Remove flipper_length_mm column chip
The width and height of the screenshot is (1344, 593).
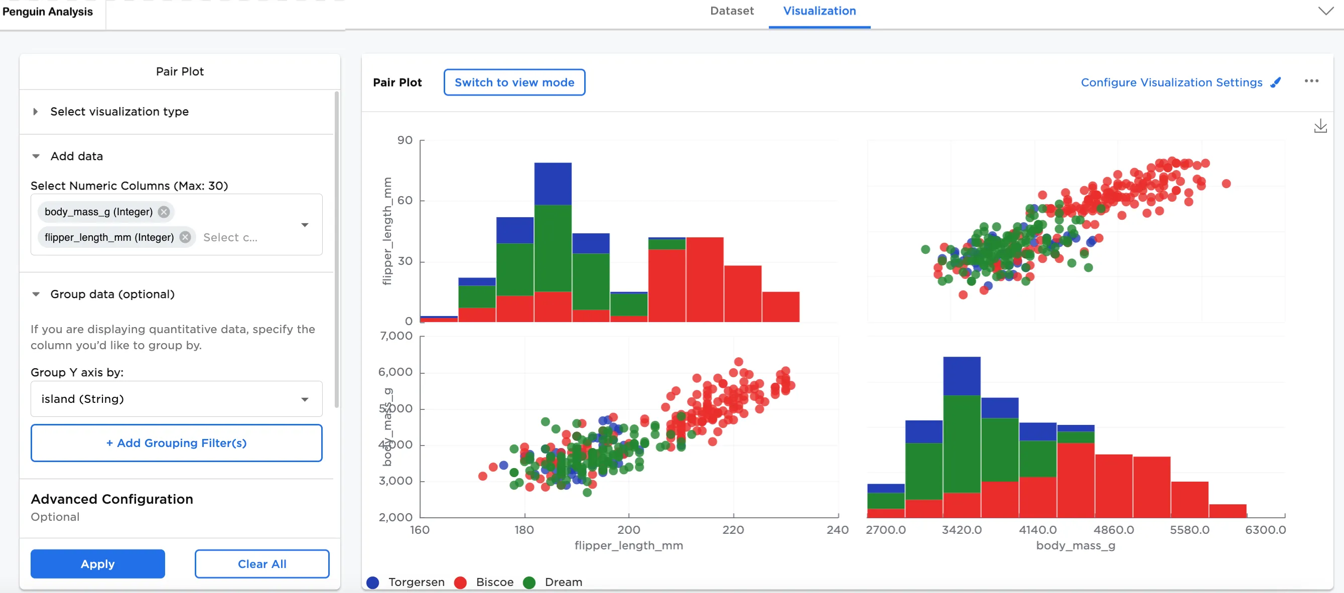pos(185,237)
